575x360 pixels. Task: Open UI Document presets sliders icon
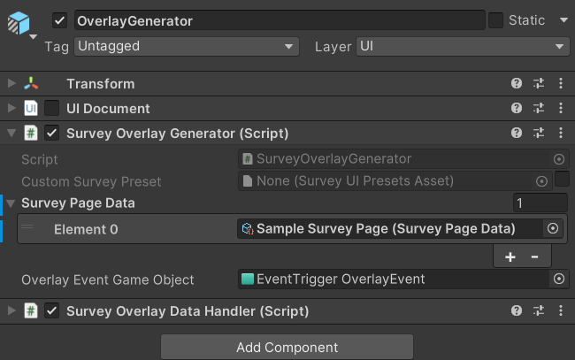tap(539, 108)
